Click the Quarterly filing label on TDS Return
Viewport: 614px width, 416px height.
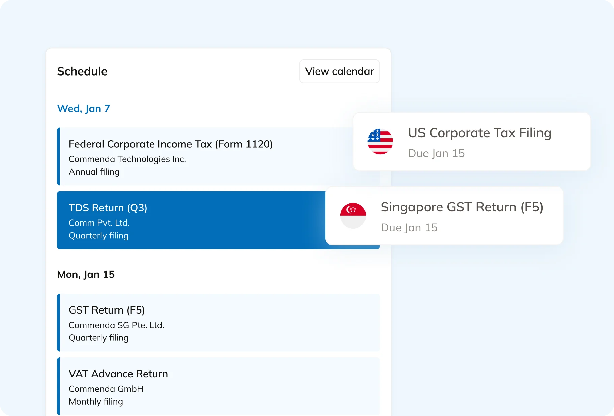point(99,235)
